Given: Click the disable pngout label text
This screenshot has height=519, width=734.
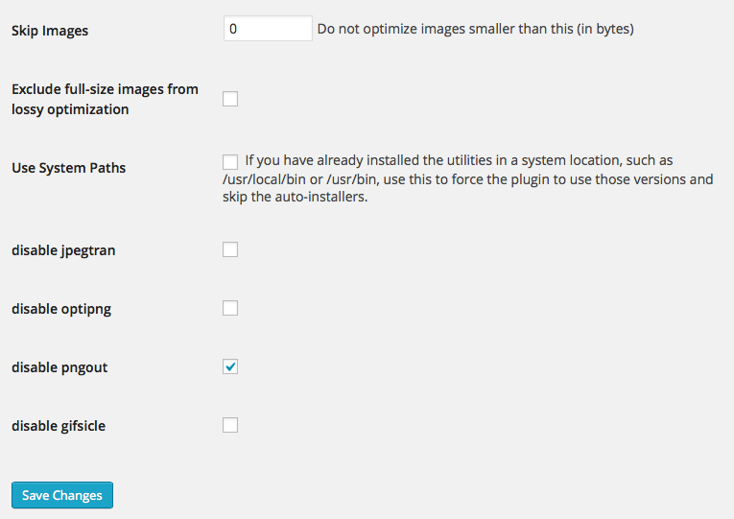Looking at the screenshot, I should click(59, 367).
